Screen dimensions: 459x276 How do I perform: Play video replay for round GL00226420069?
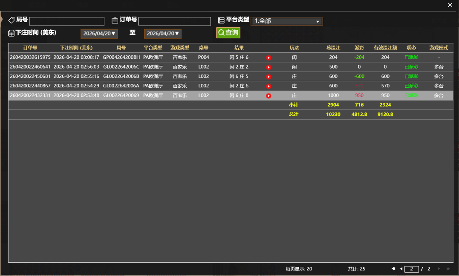click(x=268, y=96)
